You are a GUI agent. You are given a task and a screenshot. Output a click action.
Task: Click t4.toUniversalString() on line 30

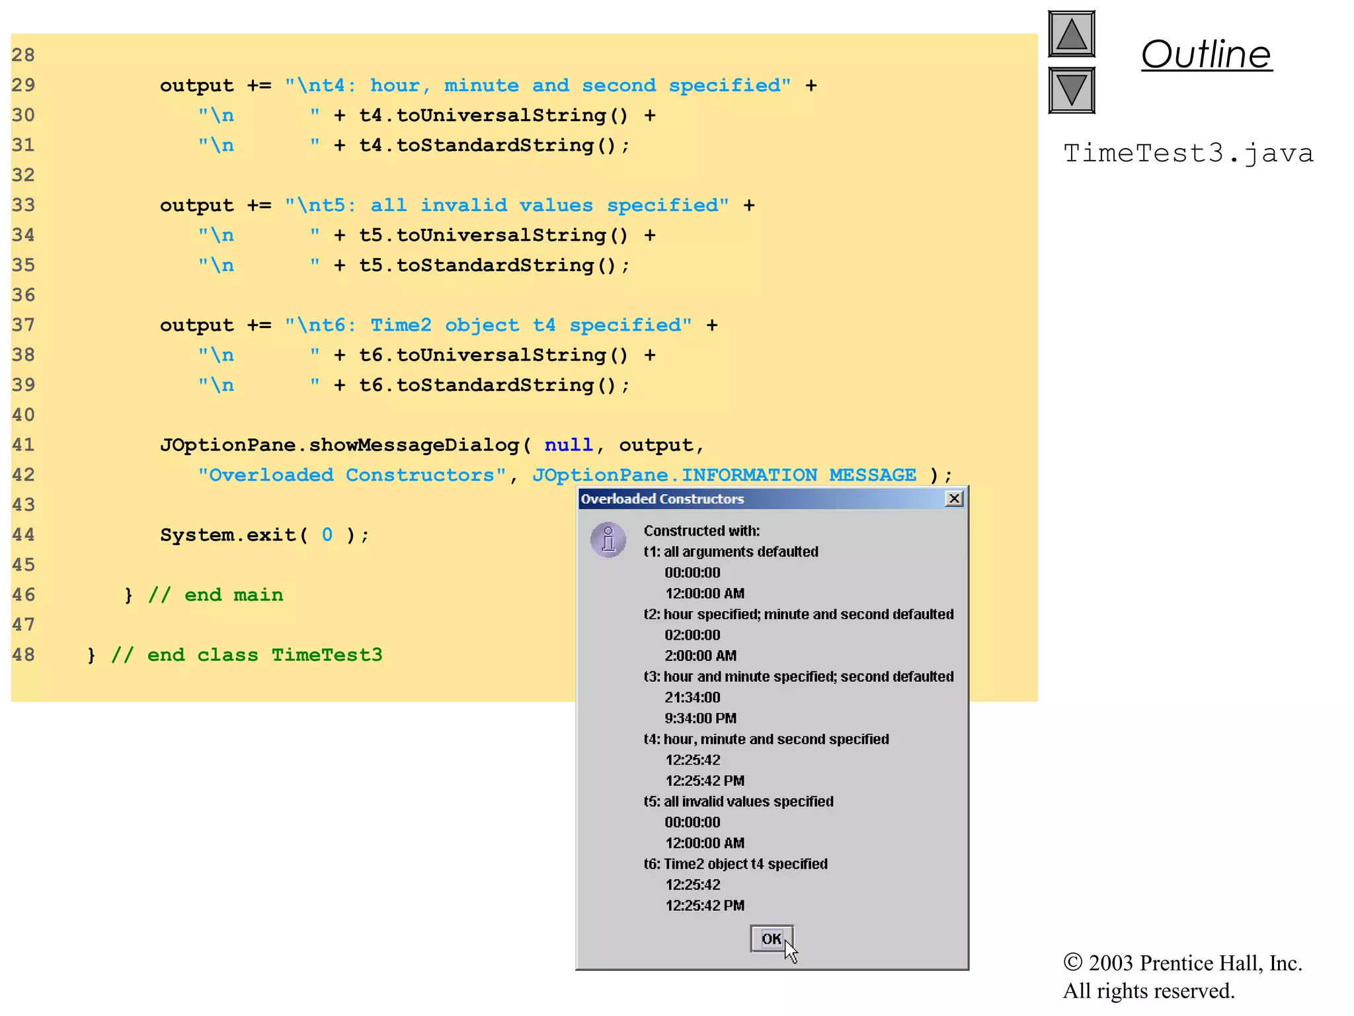pos(493,115)
